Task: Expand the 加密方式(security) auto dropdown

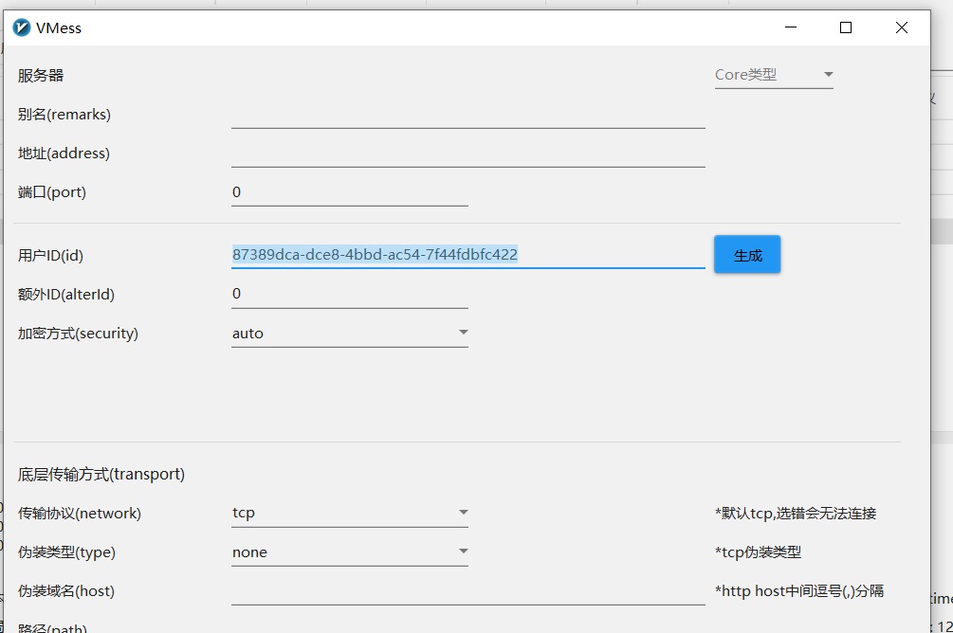Action: click(x=349, y=334)
